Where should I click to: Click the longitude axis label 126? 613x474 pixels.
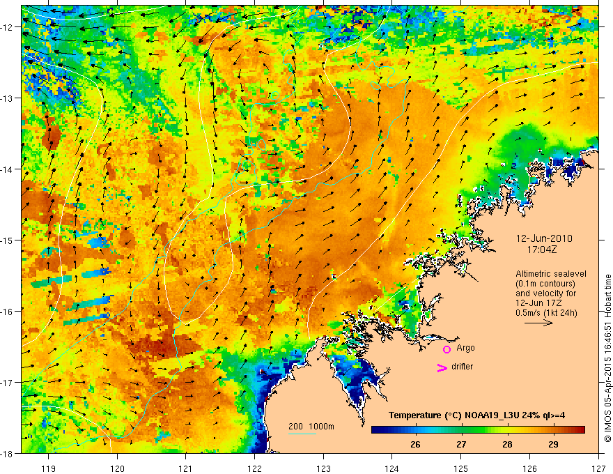point(529,469)
